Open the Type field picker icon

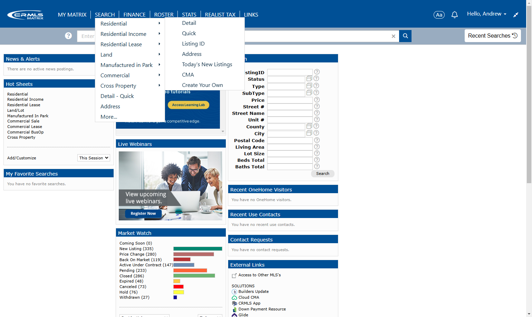309,86
